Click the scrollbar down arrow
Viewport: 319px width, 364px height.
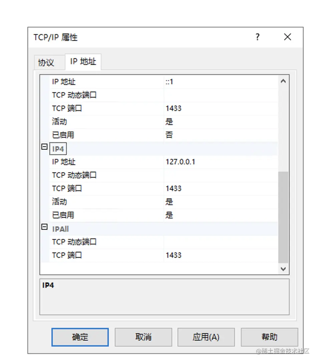pos(283,269)
